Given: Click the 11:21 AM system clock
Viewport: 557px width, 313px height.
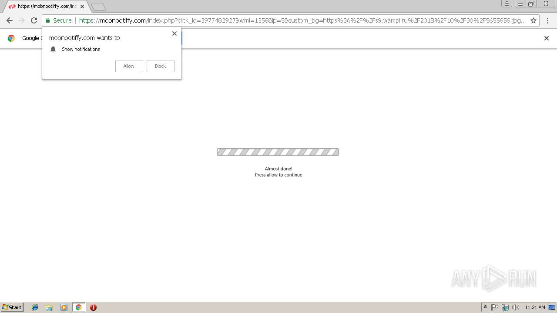Looking at the screenshot, I should (x=535, y=307).
